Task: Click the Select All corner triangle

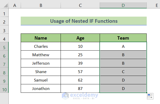Action: tap(4, 5)
